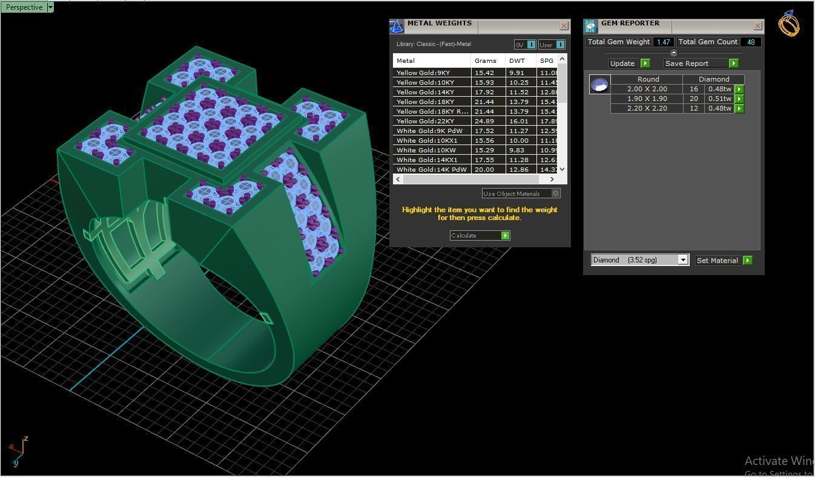
Task: Select the White Gold:10KW row
Action: [x=475, y=150]
